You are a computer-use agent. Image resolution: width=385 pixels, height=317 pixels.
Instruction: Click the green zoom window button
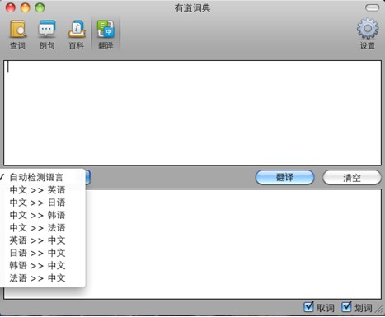coord(40,7)
